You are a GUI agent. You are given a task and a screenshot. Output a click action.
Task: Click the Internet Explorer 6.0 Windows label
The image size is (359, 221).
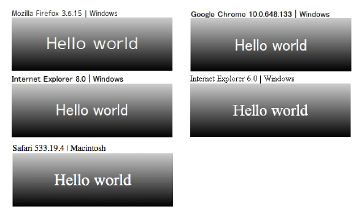tap(242, 79)
